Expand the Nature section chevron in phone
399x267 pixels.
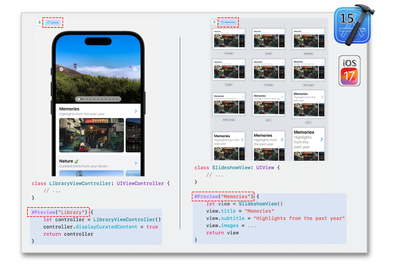click(136, 163)
